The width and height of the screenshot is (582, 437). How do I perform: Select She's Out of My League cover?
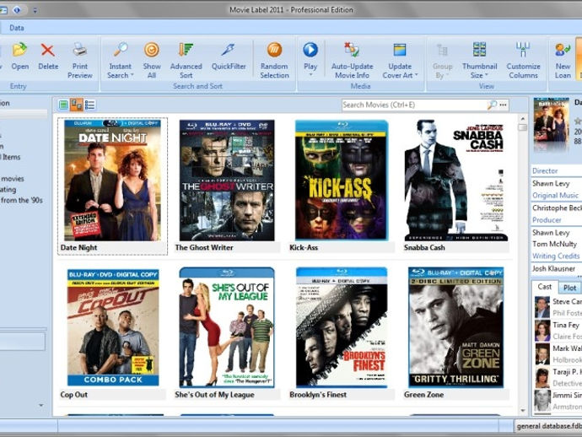[227, 327]
